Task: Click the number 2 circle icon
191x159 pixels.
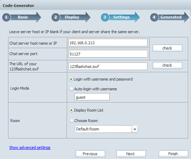Action: (55, 17)
